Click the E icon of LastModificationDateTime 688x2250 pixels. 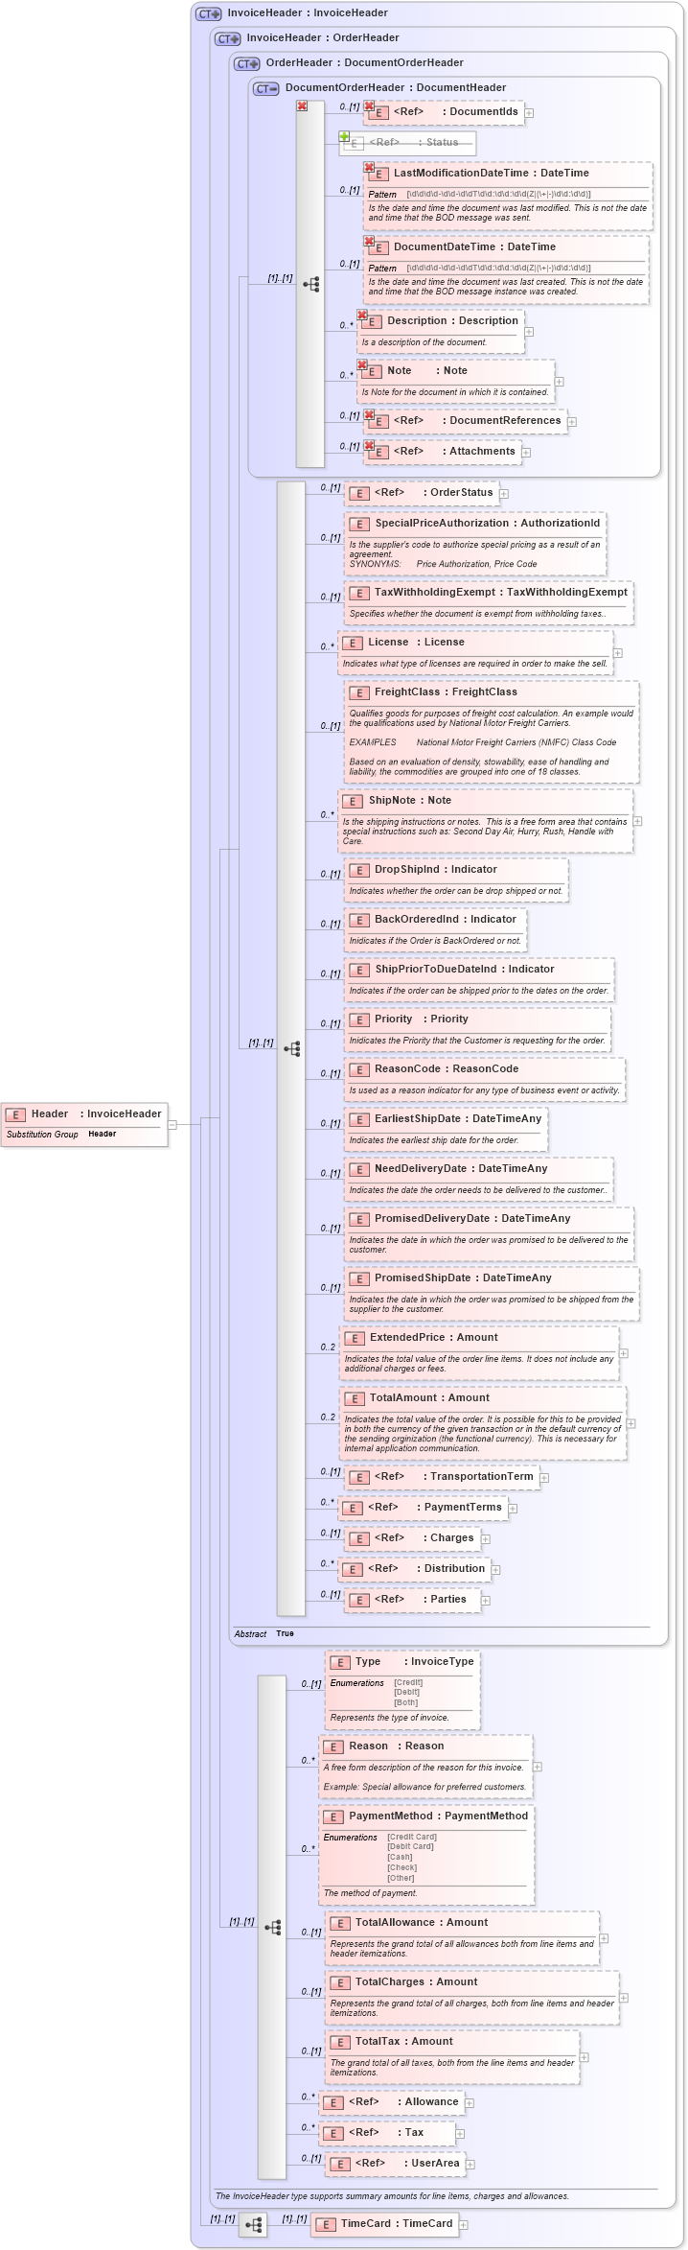coord(378,174)
